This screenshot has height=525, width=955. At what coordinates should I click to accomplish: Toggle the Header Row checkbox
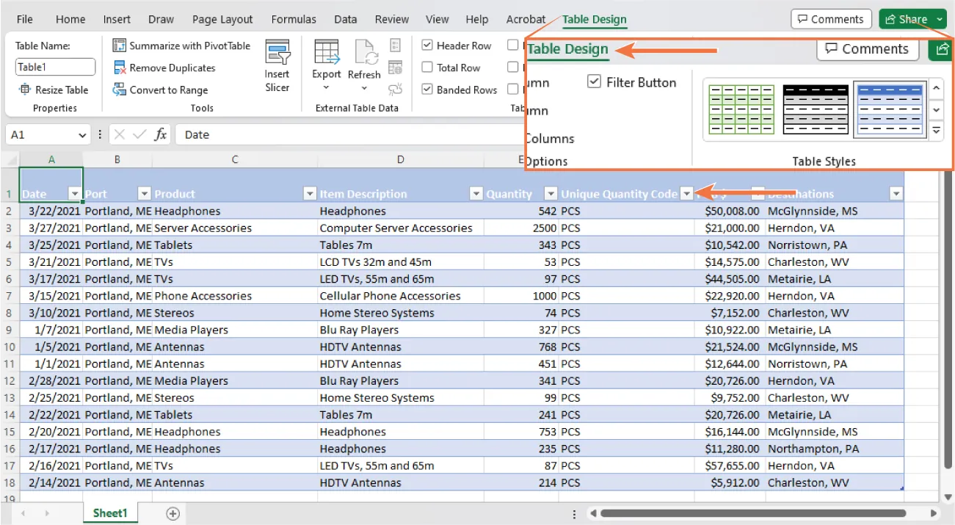(x=427, y=45)
